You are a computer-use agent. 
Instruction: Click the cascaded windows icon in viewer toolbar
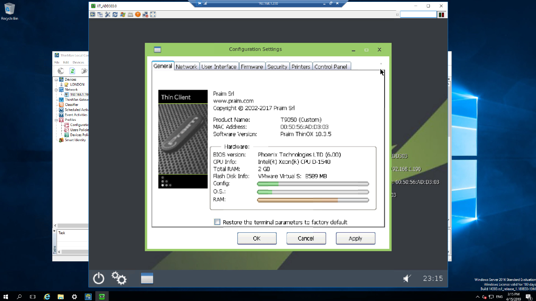[100, 14]
